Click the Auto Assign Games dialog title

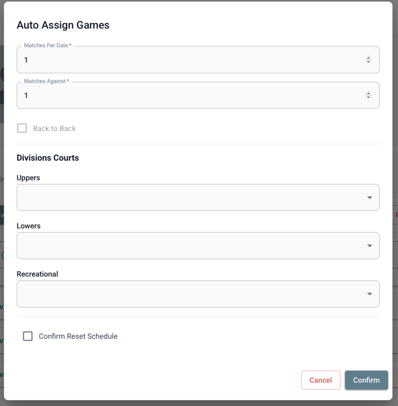pyautogui.click(x=63, y=25)
